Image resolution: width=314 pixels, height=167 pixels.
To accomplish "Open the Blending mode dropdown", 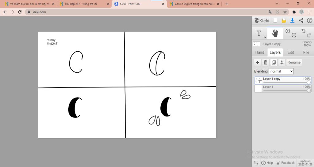I will (x=281, y=71).
